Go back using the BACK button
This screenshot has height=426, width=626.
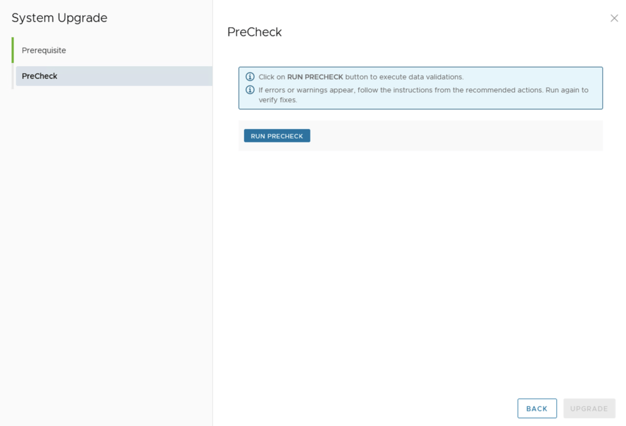pyautogui.click(x=537, y=408)
